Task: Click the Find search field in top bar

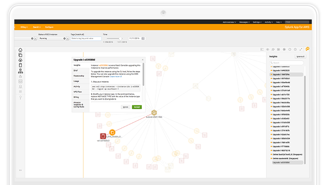Action: [x=297, y=22]
